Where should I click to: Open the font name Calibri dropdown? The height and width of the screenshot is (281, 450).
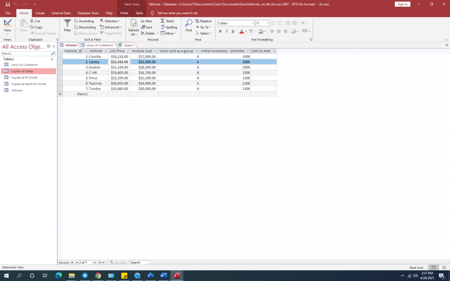pyautogui.click(x=252, y=23)
